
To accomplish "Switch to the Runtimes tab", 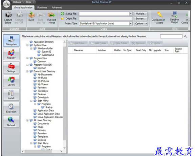I will coord(42,8).
